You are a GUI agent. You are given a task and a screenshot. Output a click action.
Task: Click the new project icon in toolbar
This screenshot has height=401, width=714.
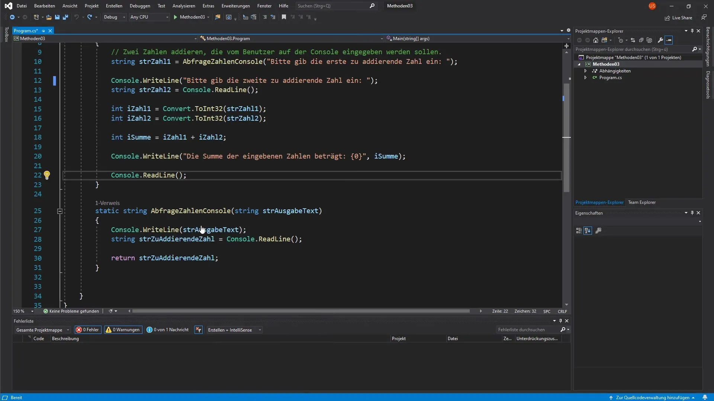36,17
